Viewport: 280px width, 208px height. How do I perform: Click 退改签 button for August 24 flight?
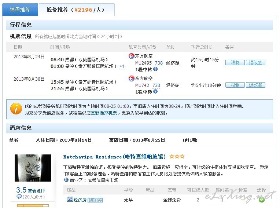click(x=255, y=62)
